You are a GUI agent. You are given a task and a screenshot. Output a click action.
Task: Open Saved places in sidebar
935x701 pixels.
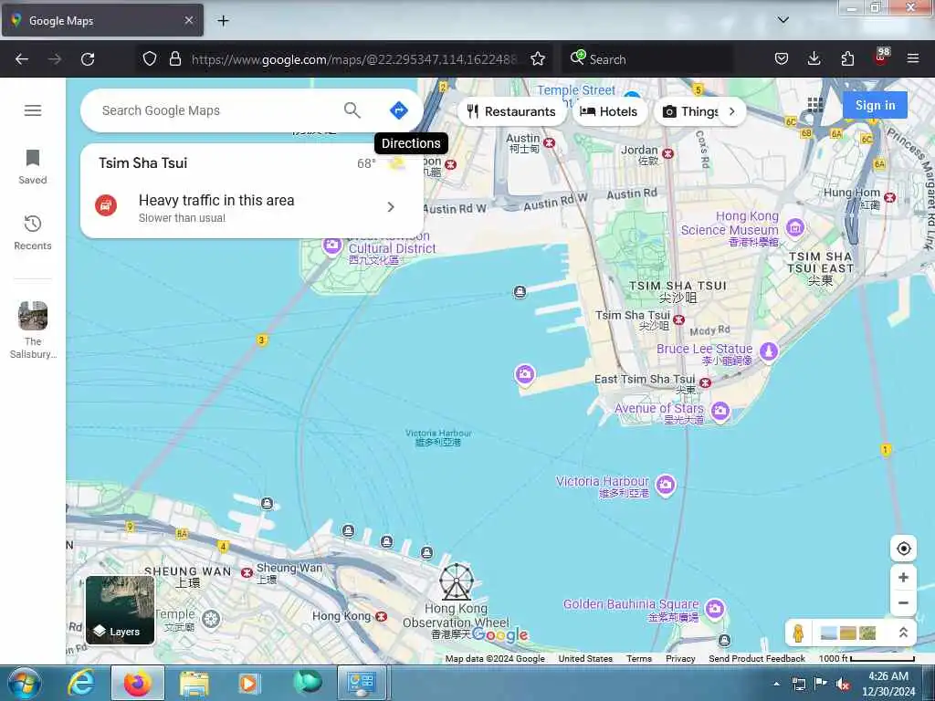(x=33, y=167)
